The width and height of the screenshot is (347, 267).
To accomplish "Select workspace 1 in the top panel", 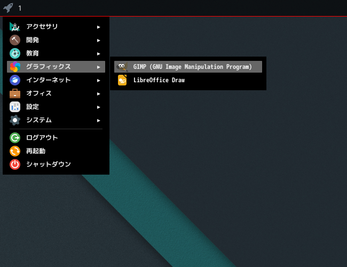I will click(20, 9).
